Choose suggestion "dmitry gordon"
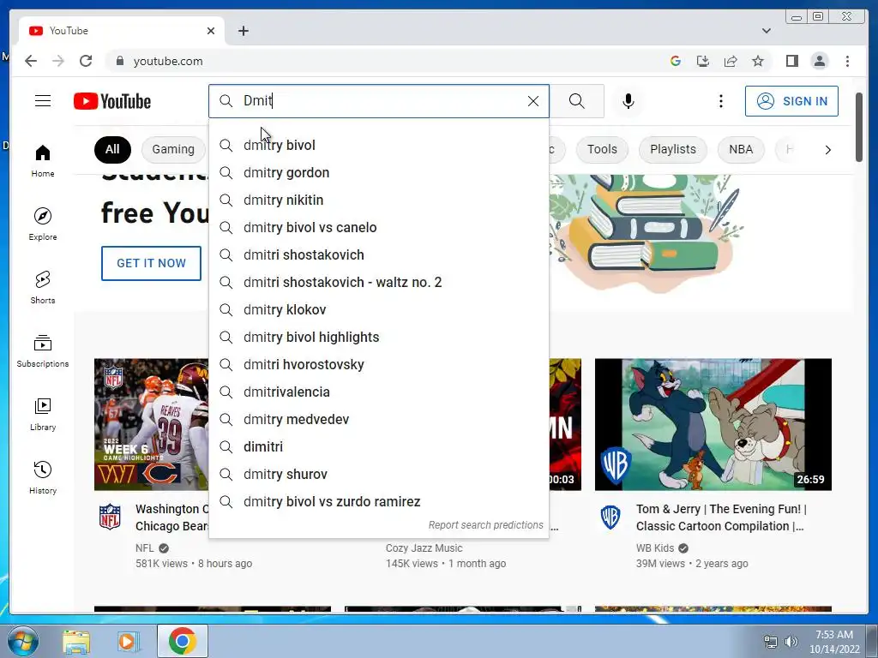This screenshot has width=878, height=658. pos(378,172)
